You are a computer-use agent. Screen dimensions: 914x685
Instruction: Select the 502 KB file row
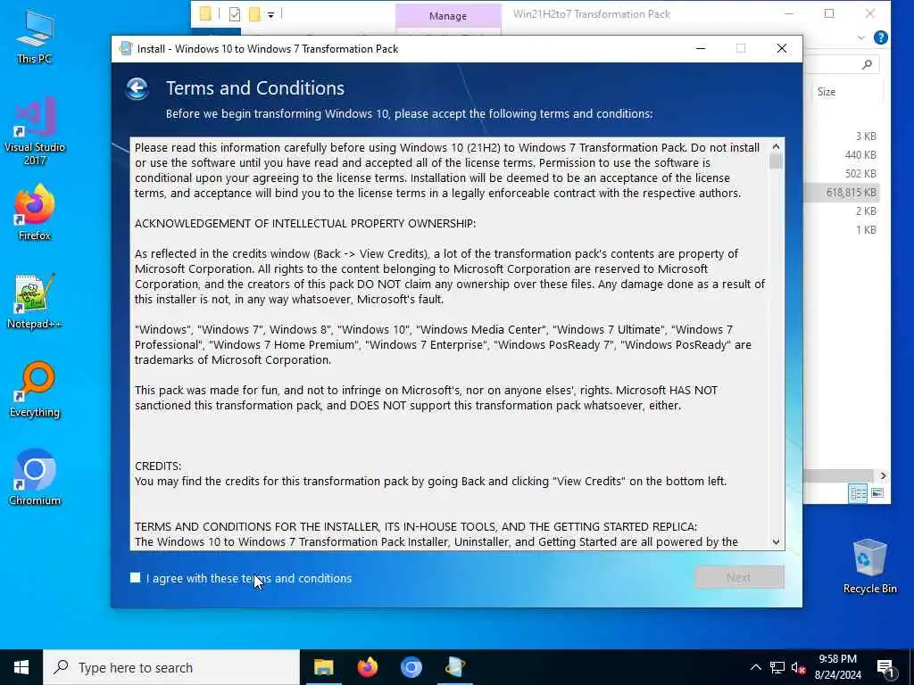coord(842,174)
